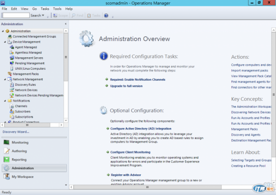Image resolution: width=276 pixels, height=195 pixels.
Task: Click the Channels icon under Notifications
Action: click(12, 106)
